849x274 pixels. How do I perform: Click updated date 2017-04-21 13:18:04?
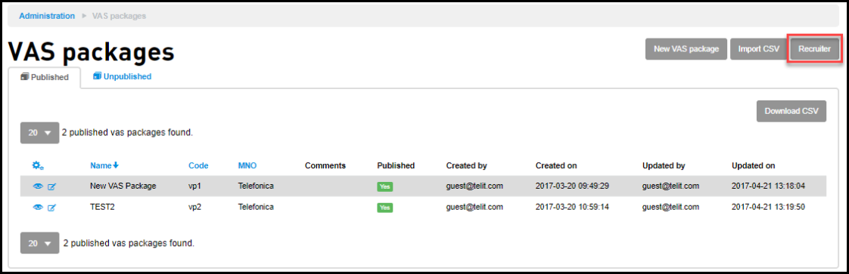(768, 186)
